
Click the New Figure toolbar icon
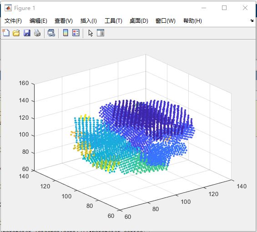click(6, 33)
